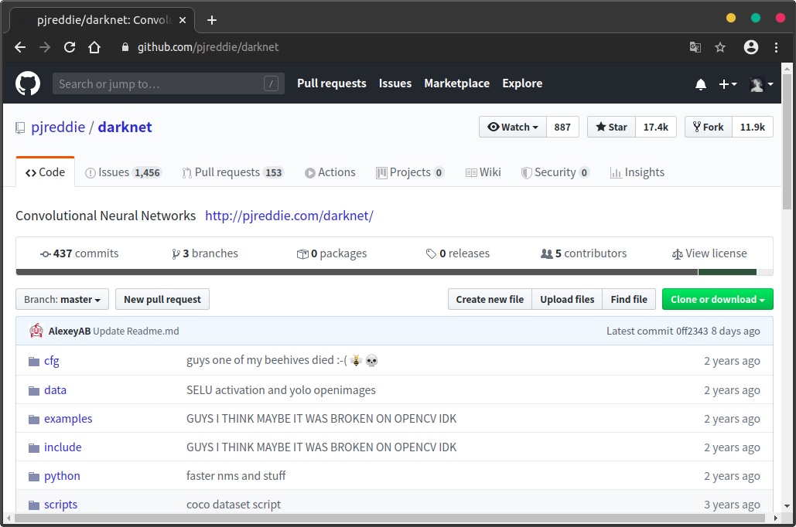Click Pull requests in the top navigation
The image size is (796, 527).
tap(332, 83)
